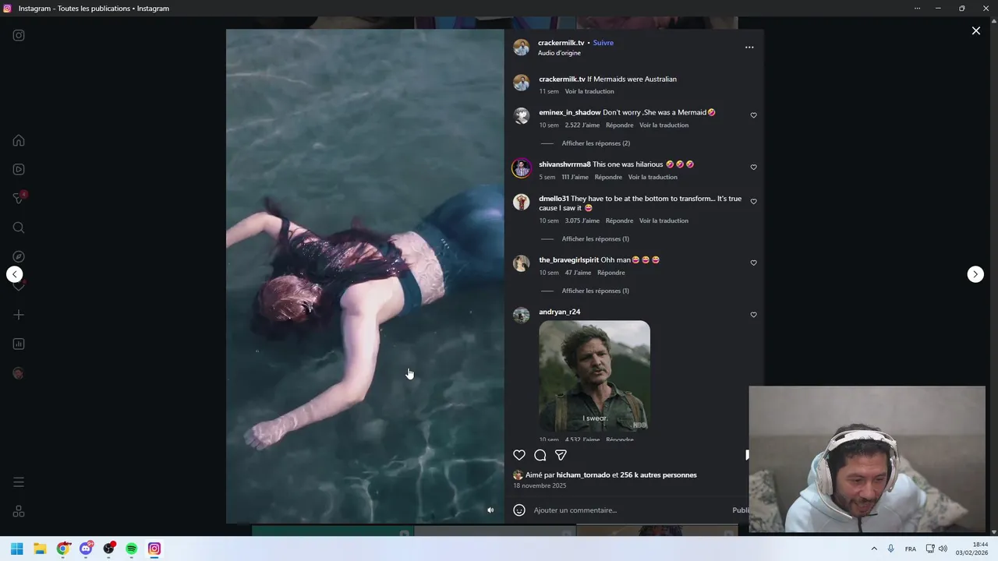
Task: Open Discord from the taskbar
Action: click(86, 549)
